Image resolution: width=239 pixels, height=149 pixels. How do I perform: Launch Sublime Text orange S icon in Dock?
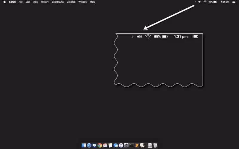[x=137, y=145]
